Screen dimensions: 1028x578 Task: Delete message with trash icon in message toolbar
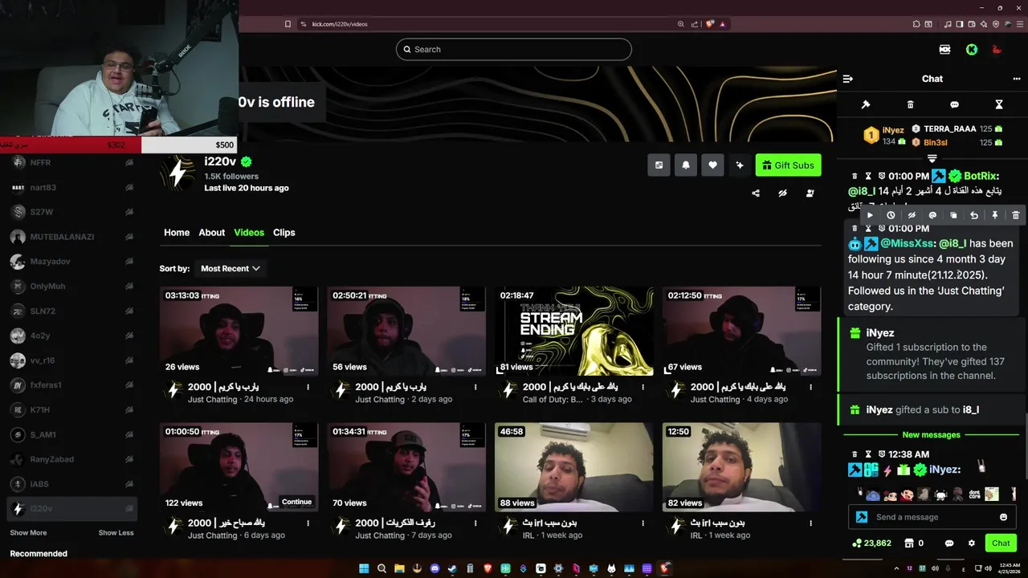click(1016, 215)
